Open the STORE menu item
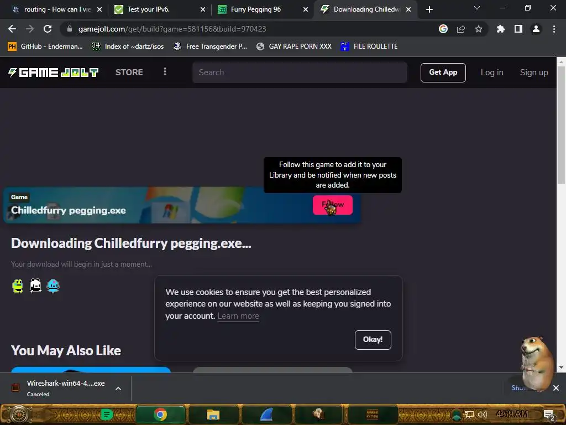 click(129, 72)
